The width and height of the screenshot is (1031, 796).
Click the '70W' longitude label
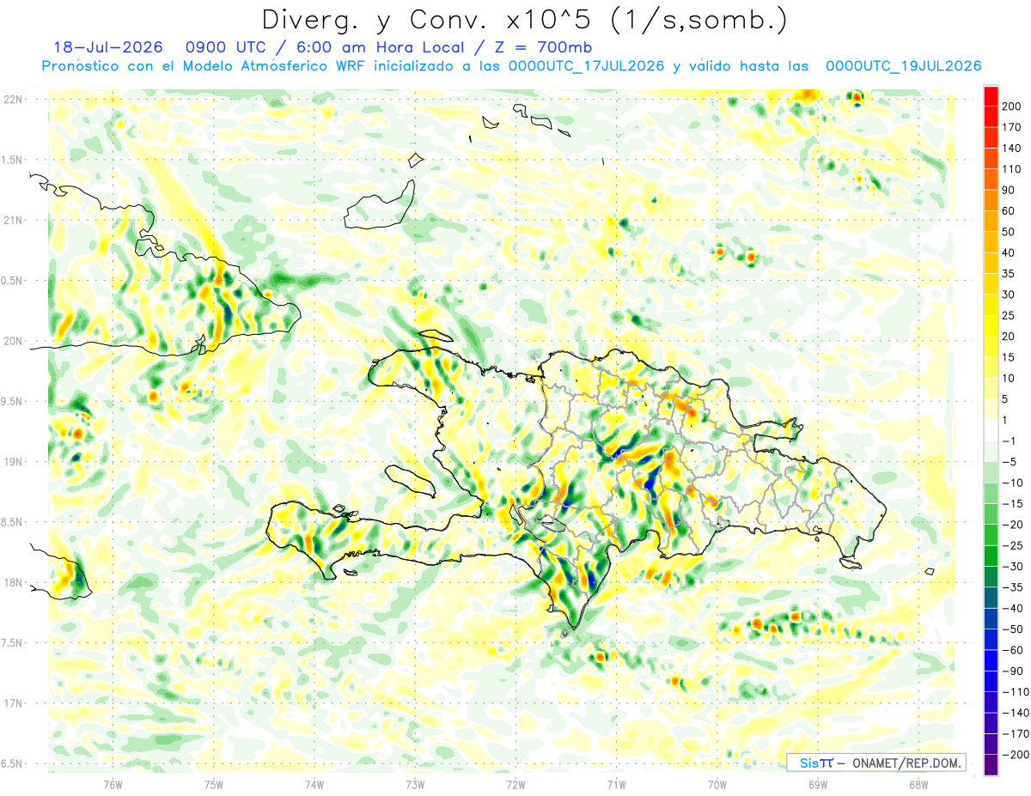(717, 784)
